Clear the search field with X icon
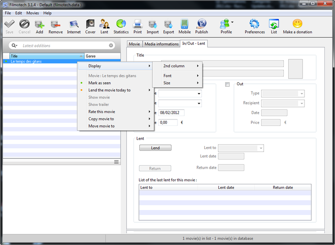This screenshot has height=245, width=335. 111,45
